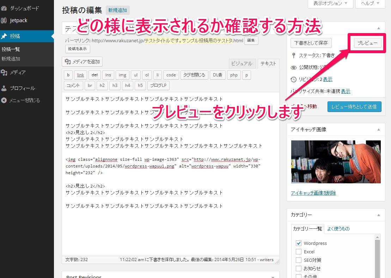
Task: Open the Jetpack menu item
Action: [18, 20]
